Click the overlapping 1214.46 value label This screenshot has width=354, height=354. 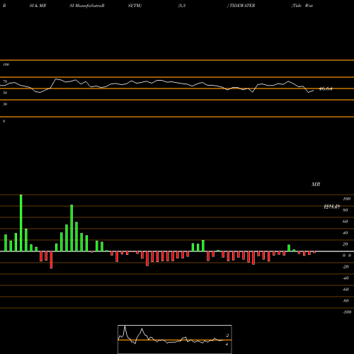[x=331, y=207]
